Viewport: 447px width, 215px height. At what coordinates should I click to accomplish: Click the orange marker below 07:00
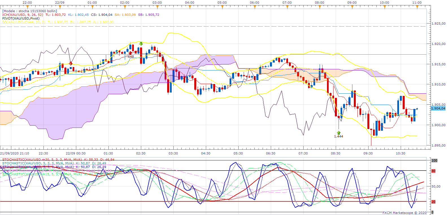click(x=287, y=6)
